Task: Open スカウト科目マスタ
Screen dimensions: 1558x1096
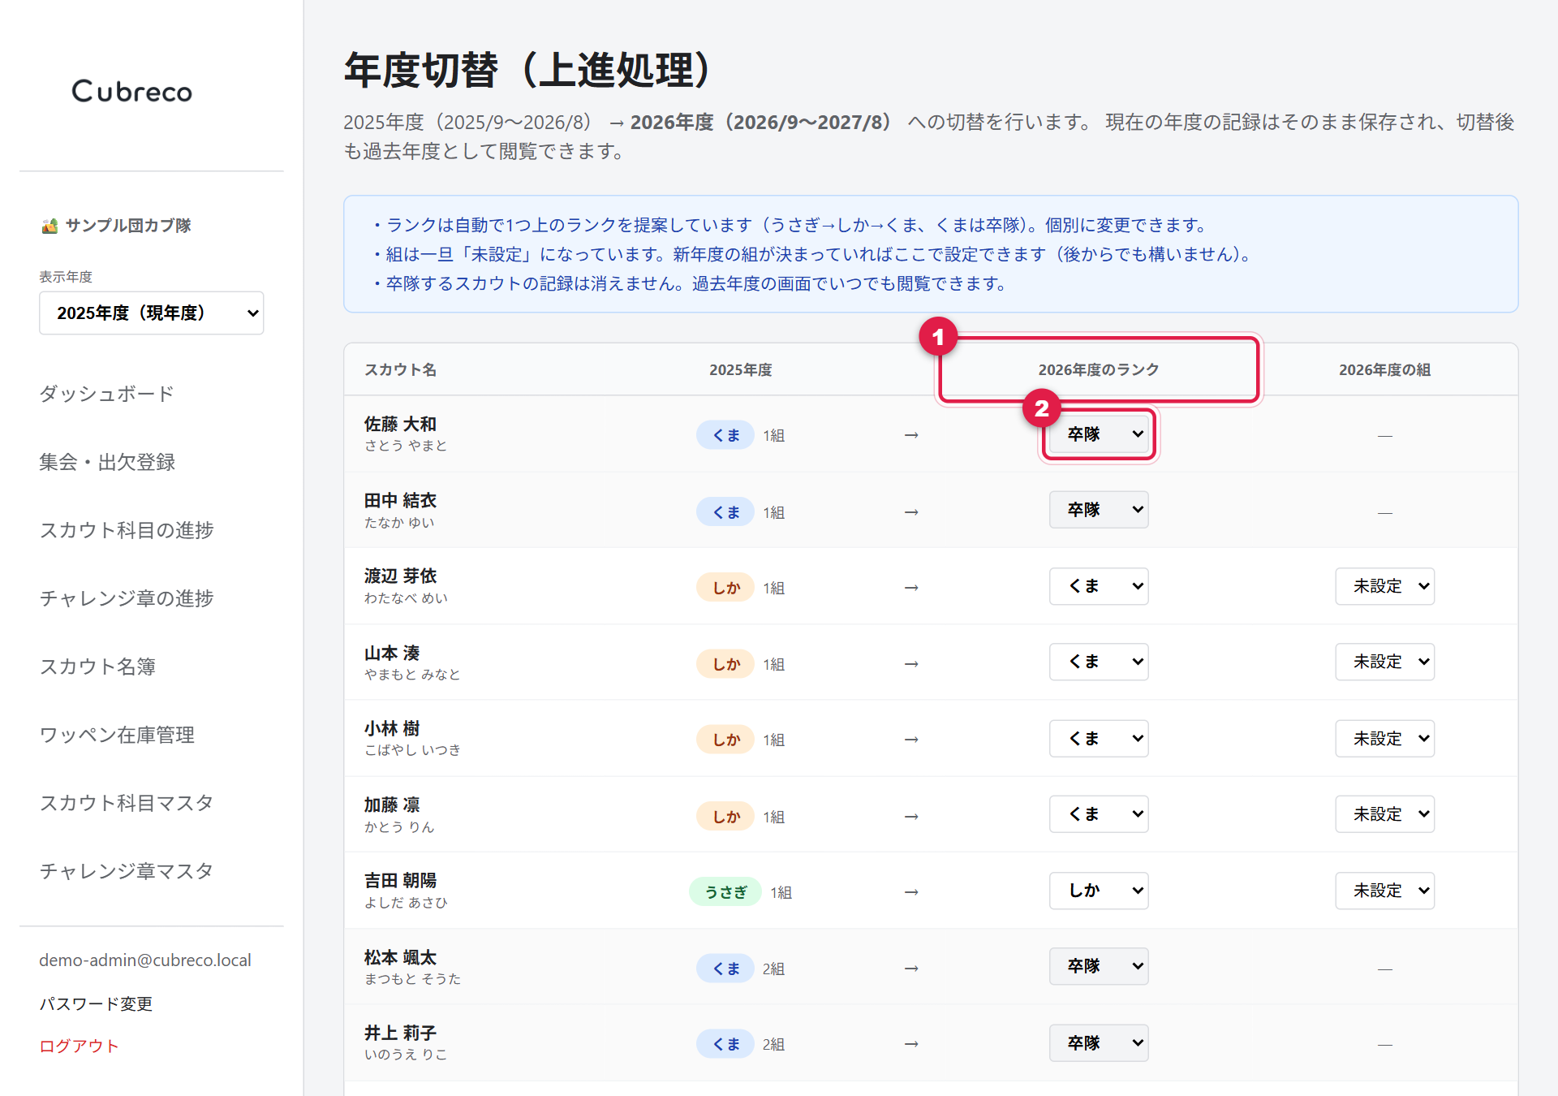Action: pos(126,803)
